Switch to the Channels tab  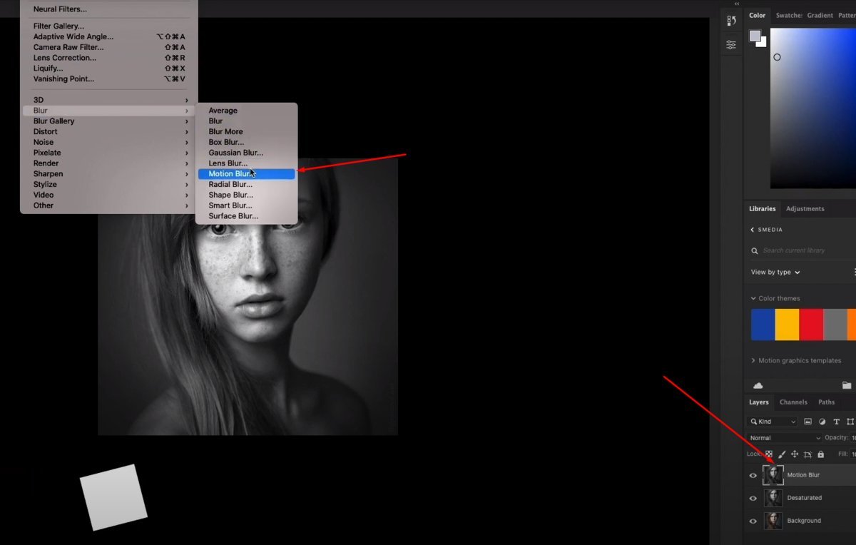[793, 402]
